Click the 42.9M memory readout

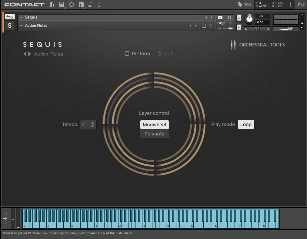pyautogui.click(x=262, y=6)
